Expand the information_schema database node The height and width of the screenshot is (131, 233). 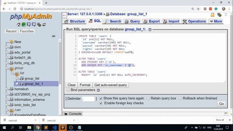[x=7, y=99]
